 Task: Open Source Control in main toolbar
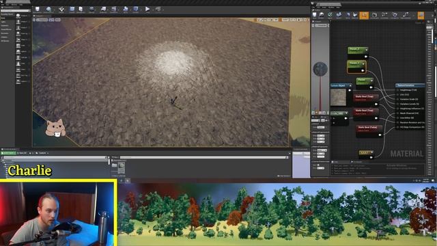[x=48, y=10]
